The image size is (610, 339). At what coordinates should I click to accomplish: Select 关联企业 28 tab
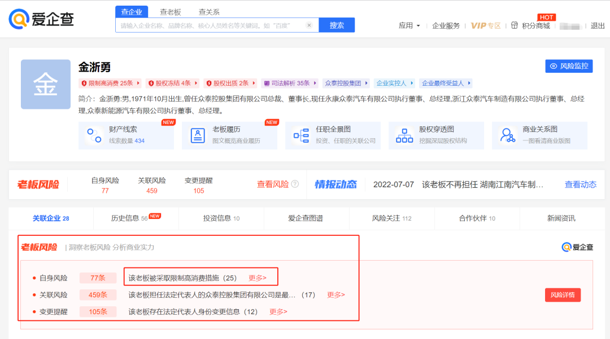(x=51, y=218)
